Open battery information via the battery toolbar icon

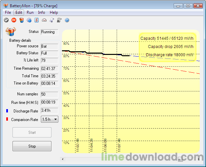point(21,20)
